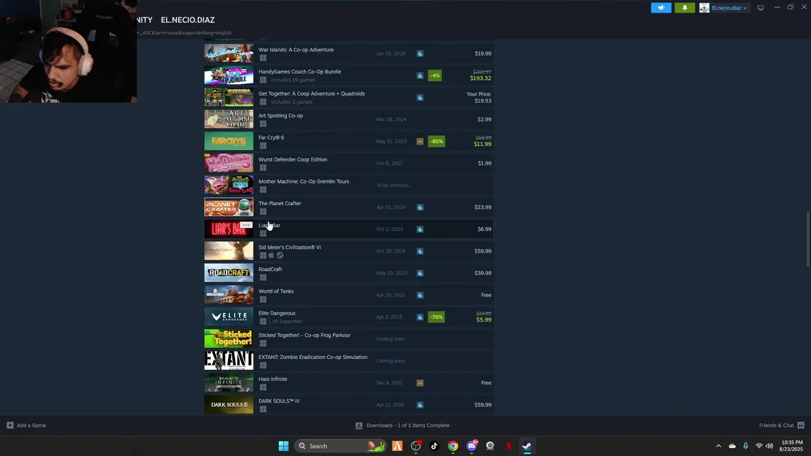
Task: Click the $6.99 price of Liar's Bar
Action: (484, 229)
